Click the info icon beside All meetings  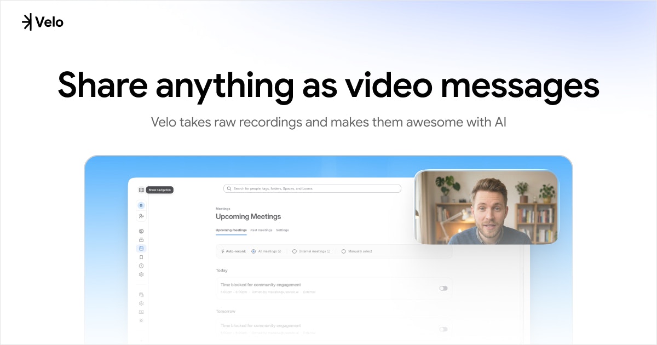point(280,251)
